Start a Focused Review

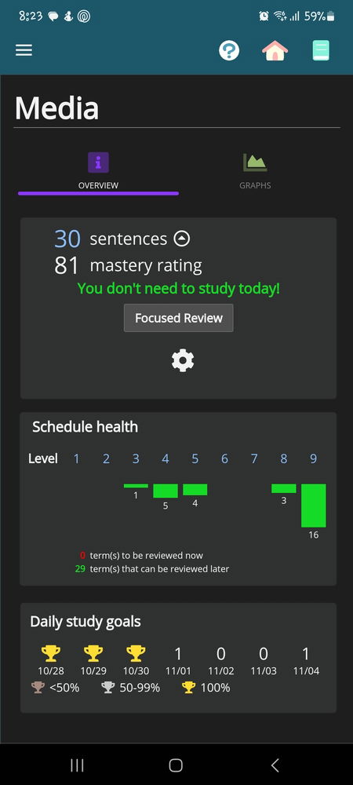coord(179,318)
